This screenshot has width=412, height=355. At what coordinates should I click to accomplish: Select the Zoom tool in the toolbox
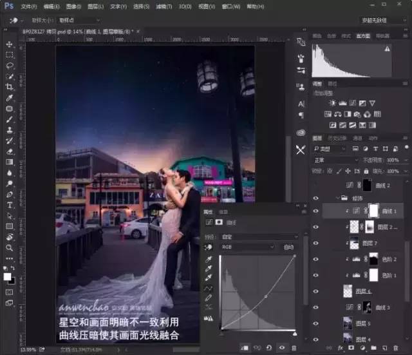point(10,247)
